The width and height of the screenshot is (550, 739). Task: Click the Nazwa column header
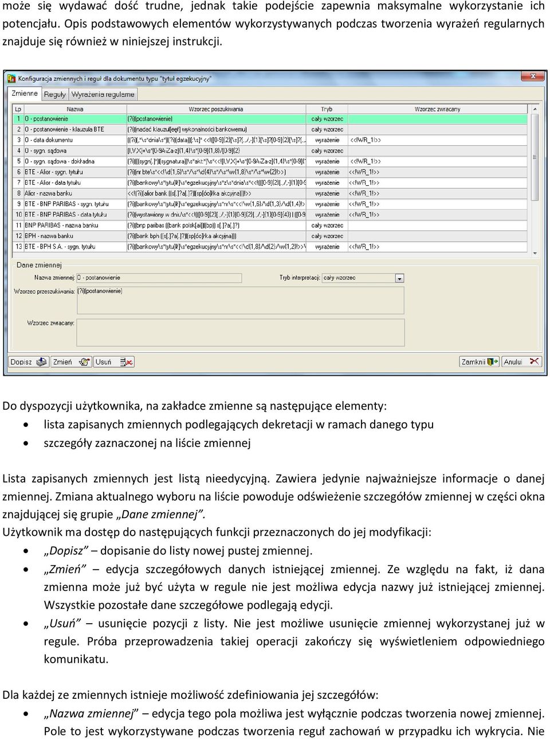(x=75, y=109)
